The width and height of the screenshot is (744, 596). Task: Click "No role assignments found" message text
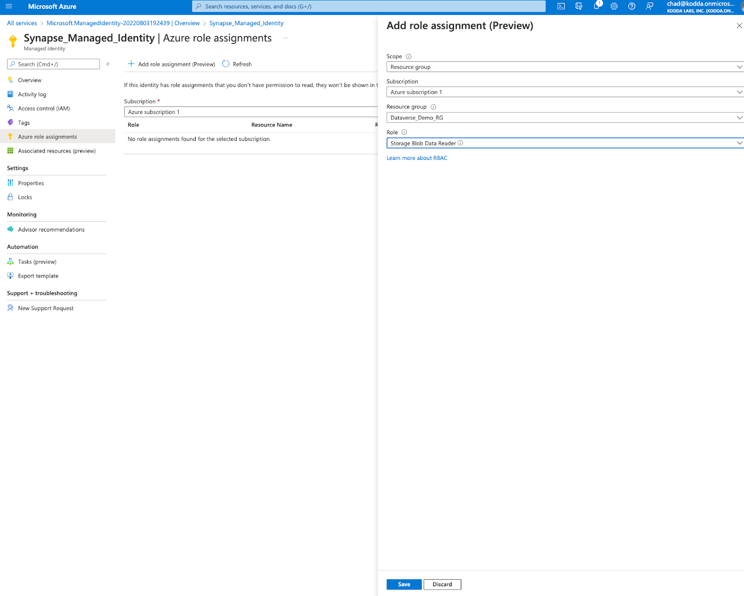click(199, 139)
